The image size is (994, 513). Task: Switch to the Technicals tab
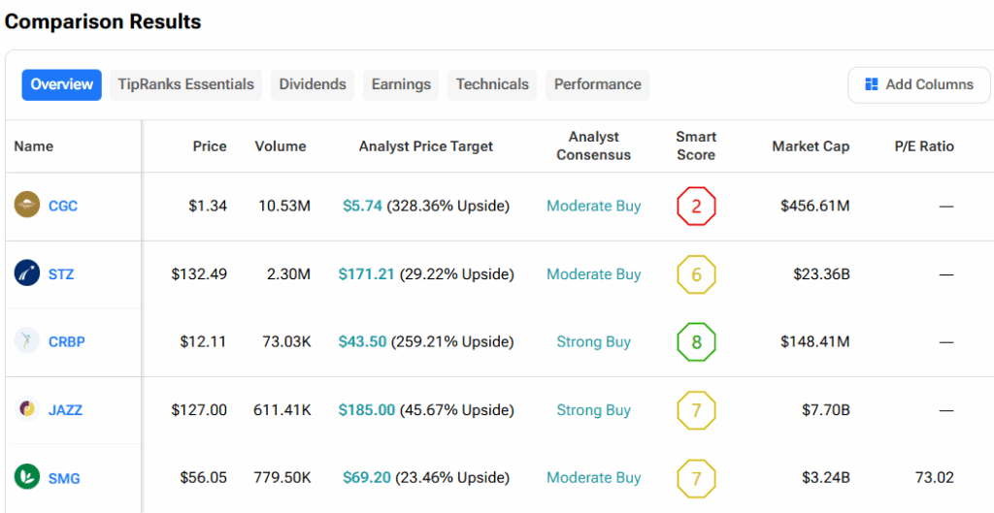492,85
